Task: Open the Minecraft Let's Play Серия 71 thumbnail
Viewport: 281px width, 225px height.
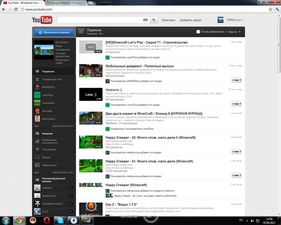Action: [91, 47]
